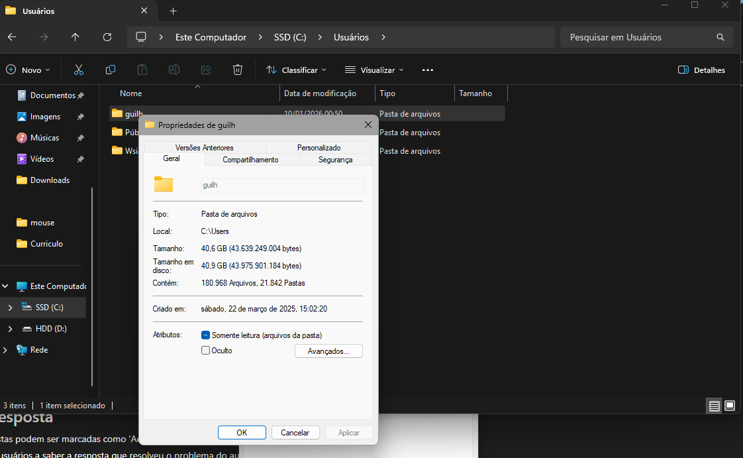743x458 pixels.
Task: Click the Paste clipboard icon
Action: tap(142, 70)
